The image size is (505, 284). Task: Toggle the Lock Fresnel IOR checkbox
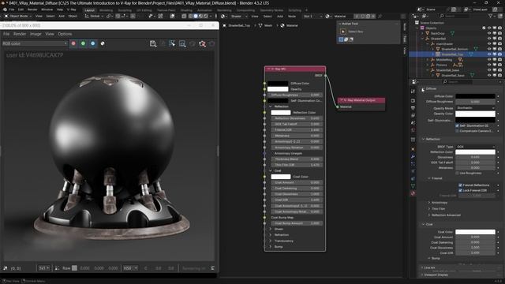[460, 190]
